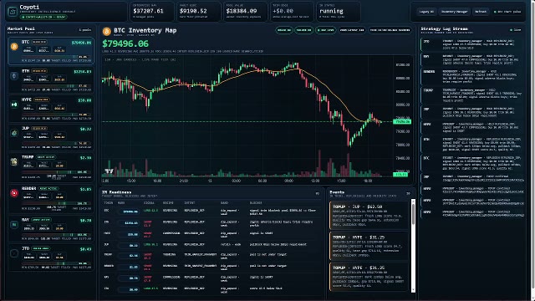Toggle the chart pulse indicator in header

tap(507, 12)
